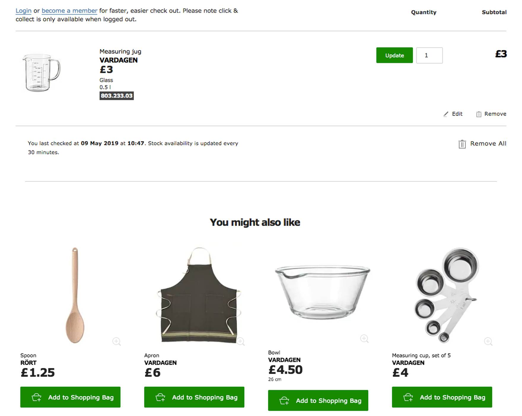Click the magnifier icon on the glass bowl
Viewport: 522px width, 416px height.
click(x=364, y=339)
